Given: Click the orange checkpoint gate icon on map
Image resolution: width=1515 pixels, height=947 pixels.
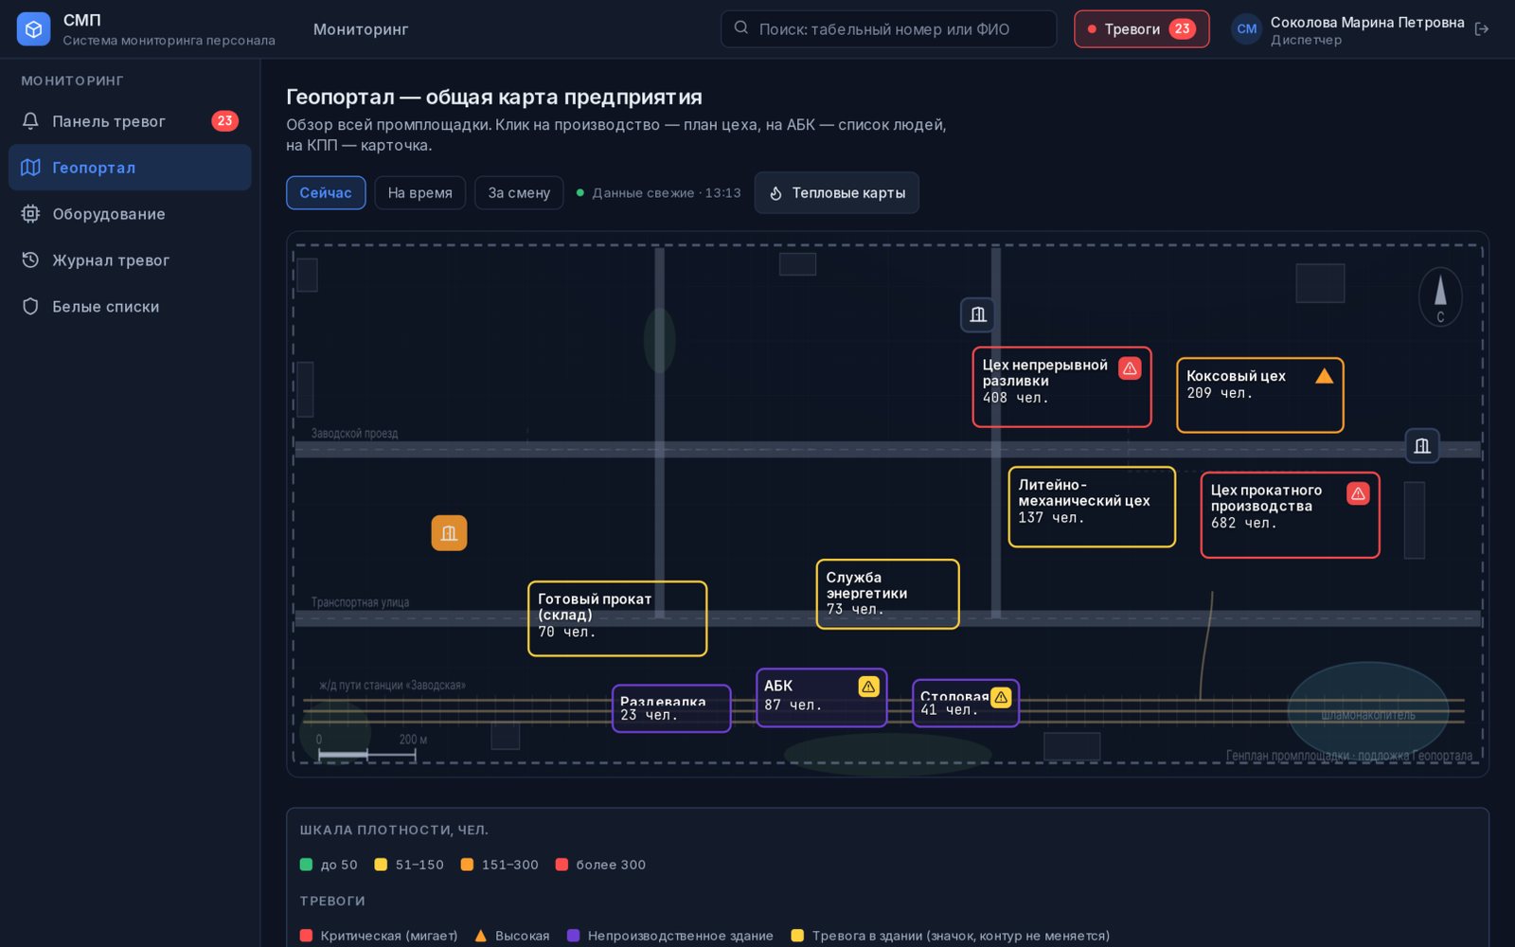Looking at the screenshot, I should tap(449, 533).
